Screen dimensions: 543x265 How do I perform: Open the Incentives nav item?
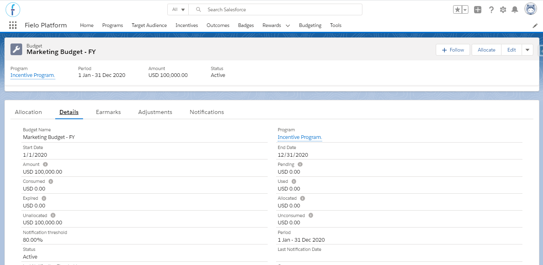187,25
